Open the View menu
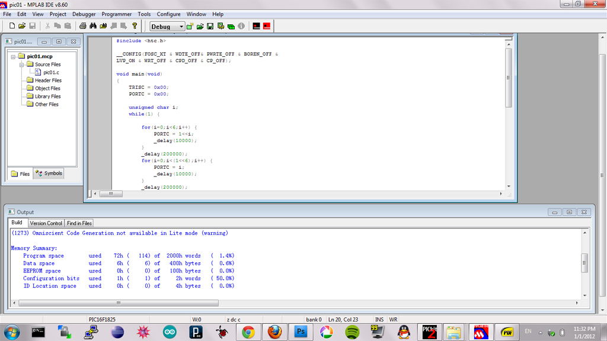607x341 pixels. (x=38, y=14)
